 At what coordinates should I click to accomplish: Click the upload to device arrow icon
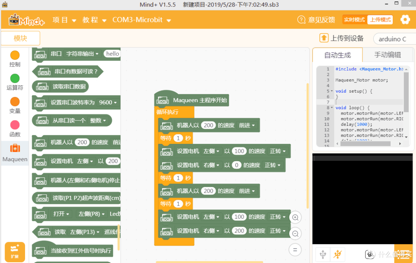(324, 38)
